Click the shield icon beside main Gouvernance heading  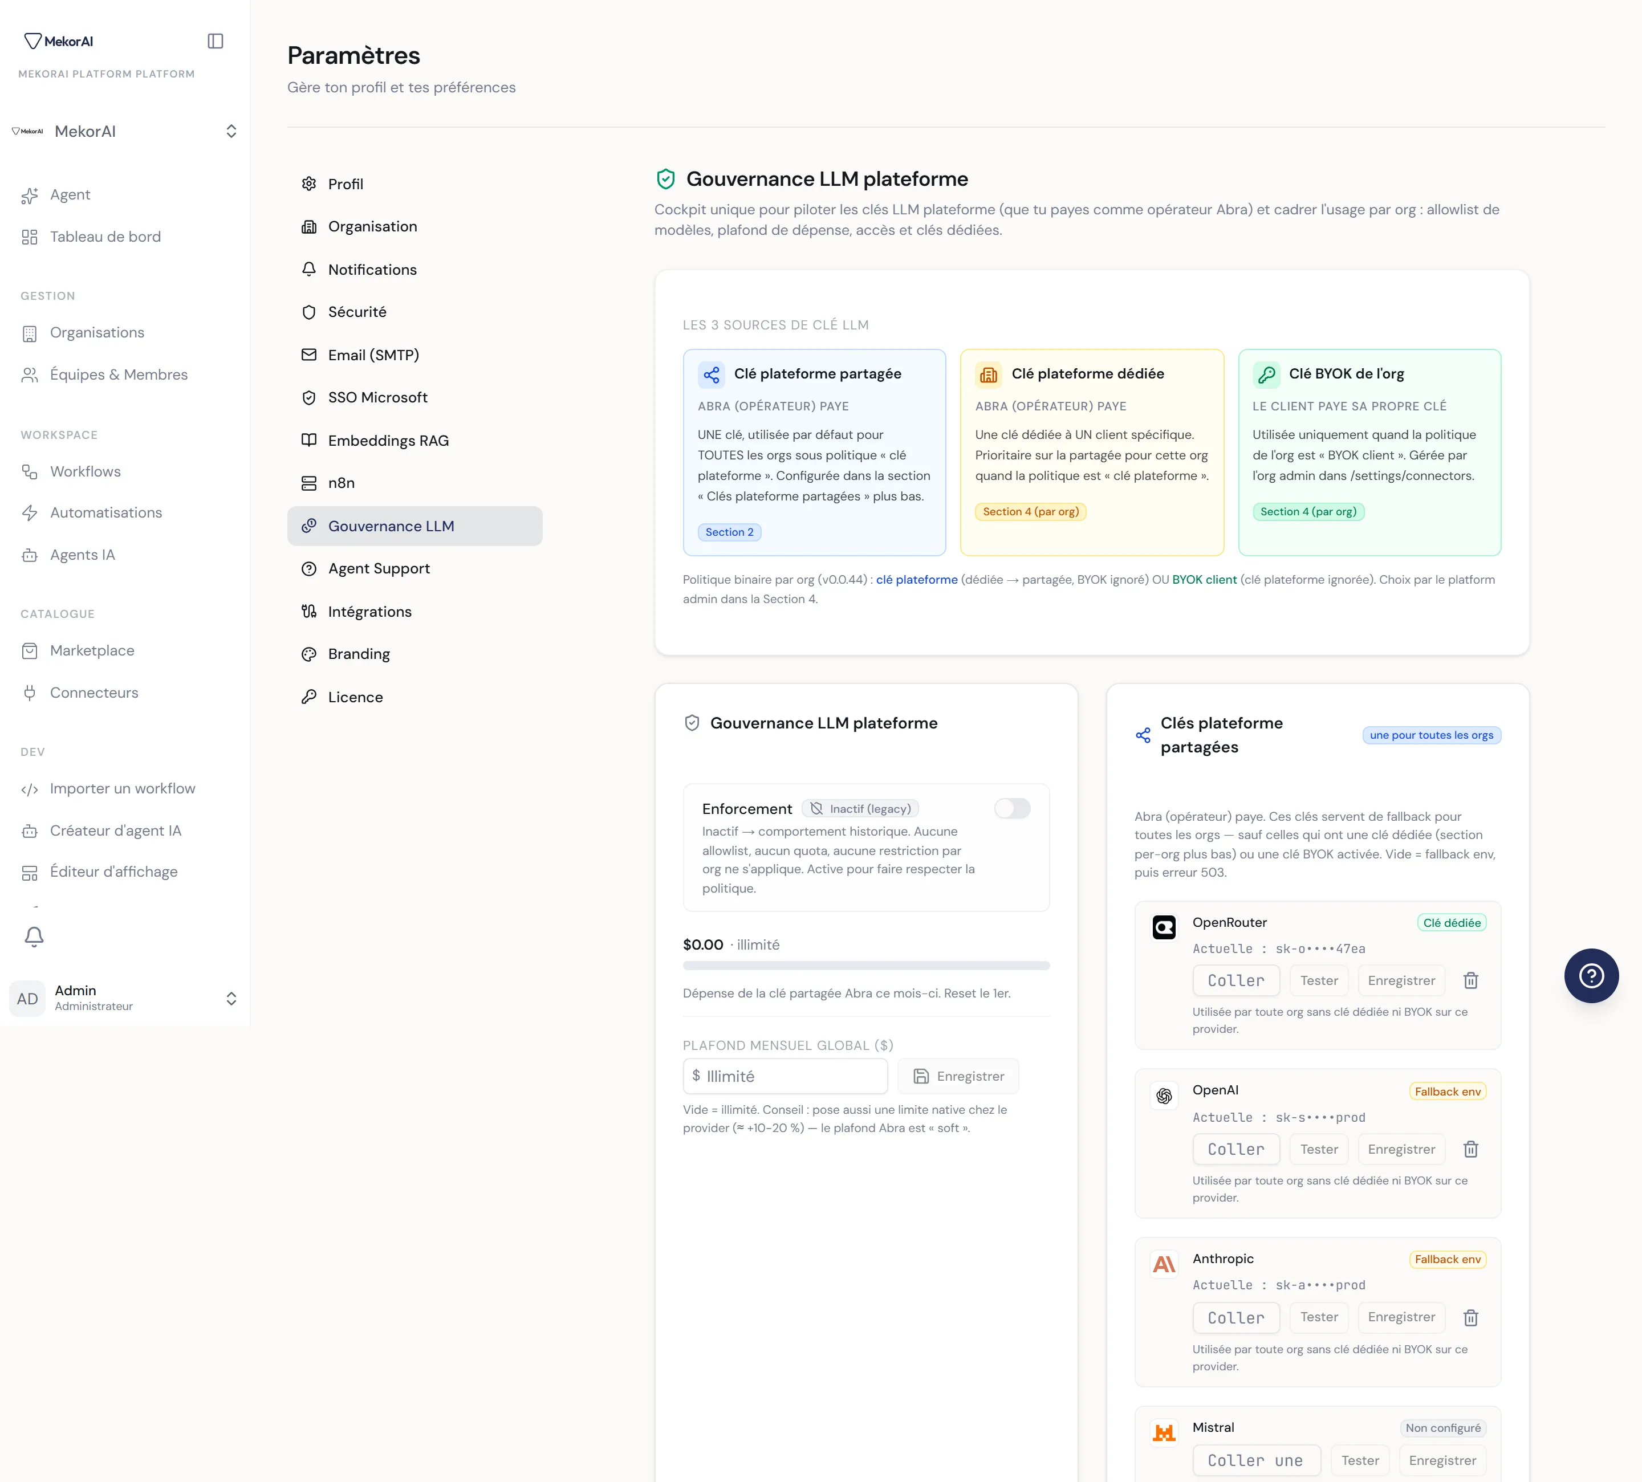point(665,179)
